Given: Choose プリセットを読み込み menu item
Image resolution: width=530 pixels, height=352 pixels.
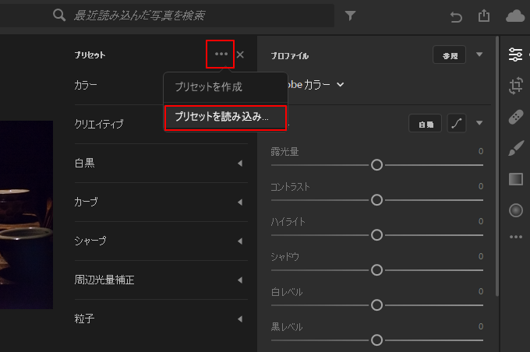Looking at the screenshot, I should click(x=225, y=118).
